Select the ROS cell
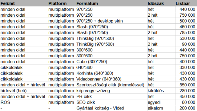Image resolution: width=197 pixels, height=111 pixels. [x=24, y=102]
